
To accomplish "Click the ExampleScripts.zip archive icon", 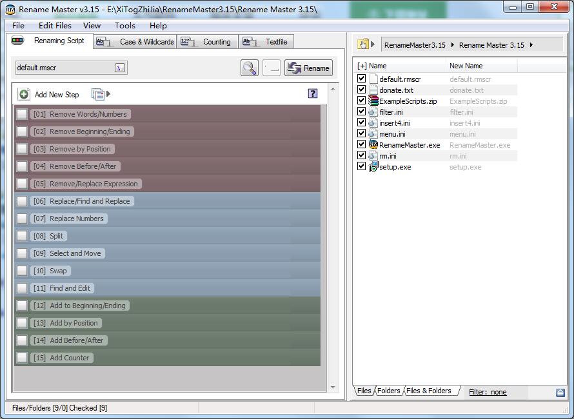I will (373, 101).
